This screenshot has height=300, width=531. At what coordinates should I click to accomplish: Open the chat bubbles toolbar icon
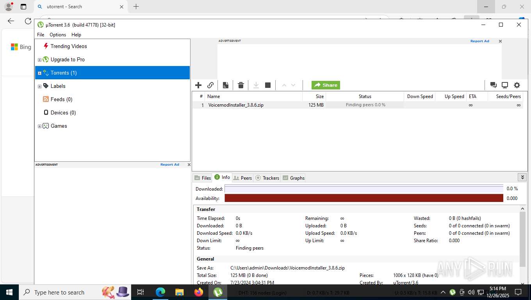pyautogui.click(x=493, y=85)
